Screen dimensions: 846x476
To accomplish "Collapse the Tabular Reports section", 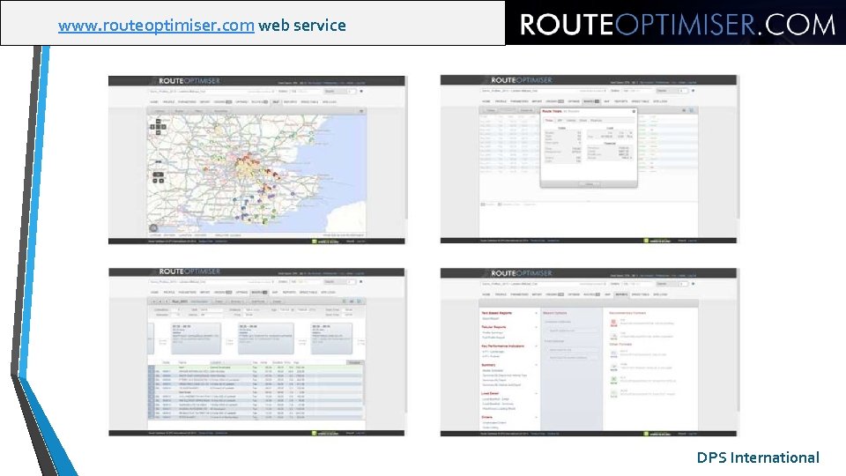I will 536,327.
